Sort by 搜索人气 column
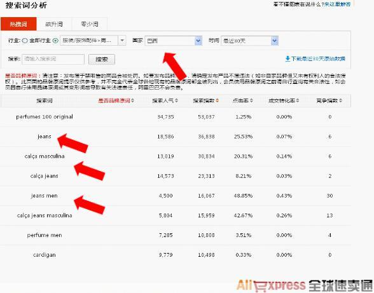 165,100
